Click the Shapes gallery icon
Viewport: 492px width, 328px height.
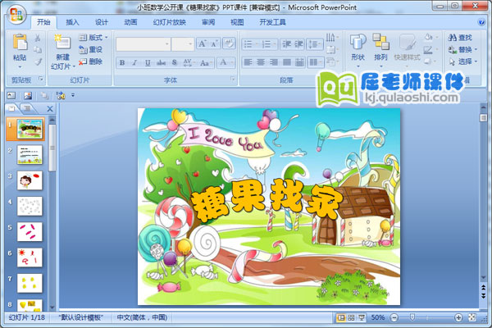(358, 43)
